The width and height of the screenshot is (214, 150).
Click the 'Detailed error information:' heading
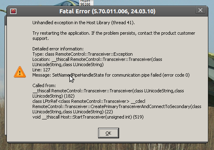(x=58, y=49)
